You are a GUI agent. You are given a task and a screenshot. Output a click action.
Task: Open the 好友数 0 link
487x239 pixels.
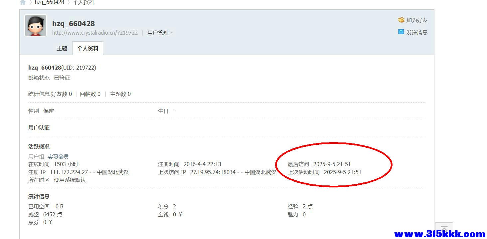coord(62,94)
